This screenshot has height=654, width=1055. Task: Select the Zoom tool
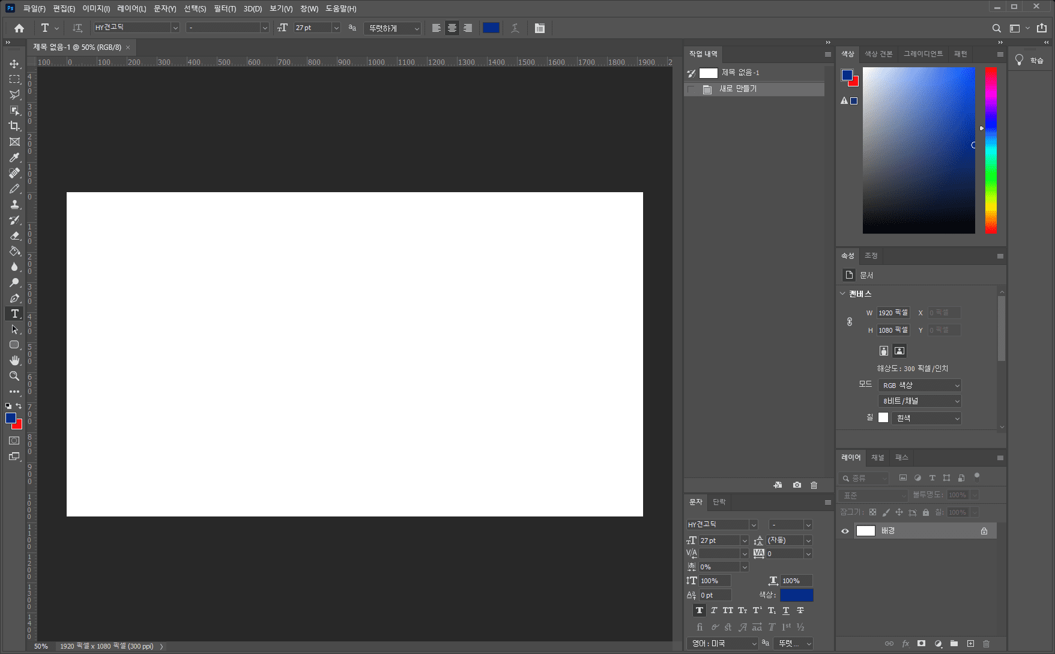click(x=14, y=376)
